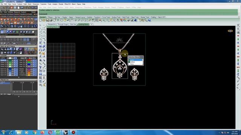Switch to the Perspective viewport tab

(x=52, y=24)
